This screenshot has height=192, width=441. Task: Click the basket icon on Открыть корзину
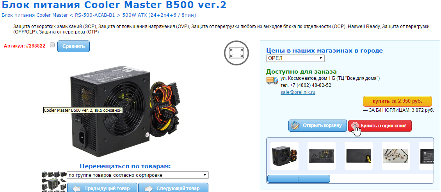pyautogui.click(x=295, y=126)
